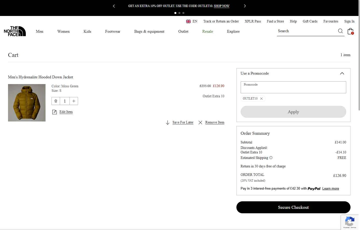
Task: Click the Subtotal £141.00 value
Action: (340, 142)
